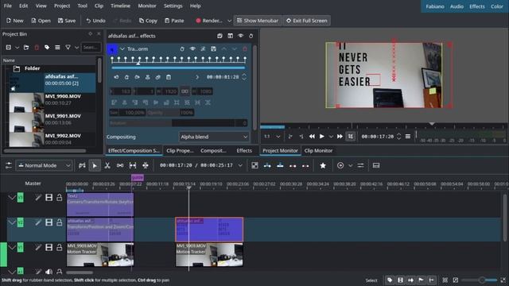Open the 1:1 monitor zoom dropdown
The height and width of the screenshot is (286, 509).
[272, 137]
